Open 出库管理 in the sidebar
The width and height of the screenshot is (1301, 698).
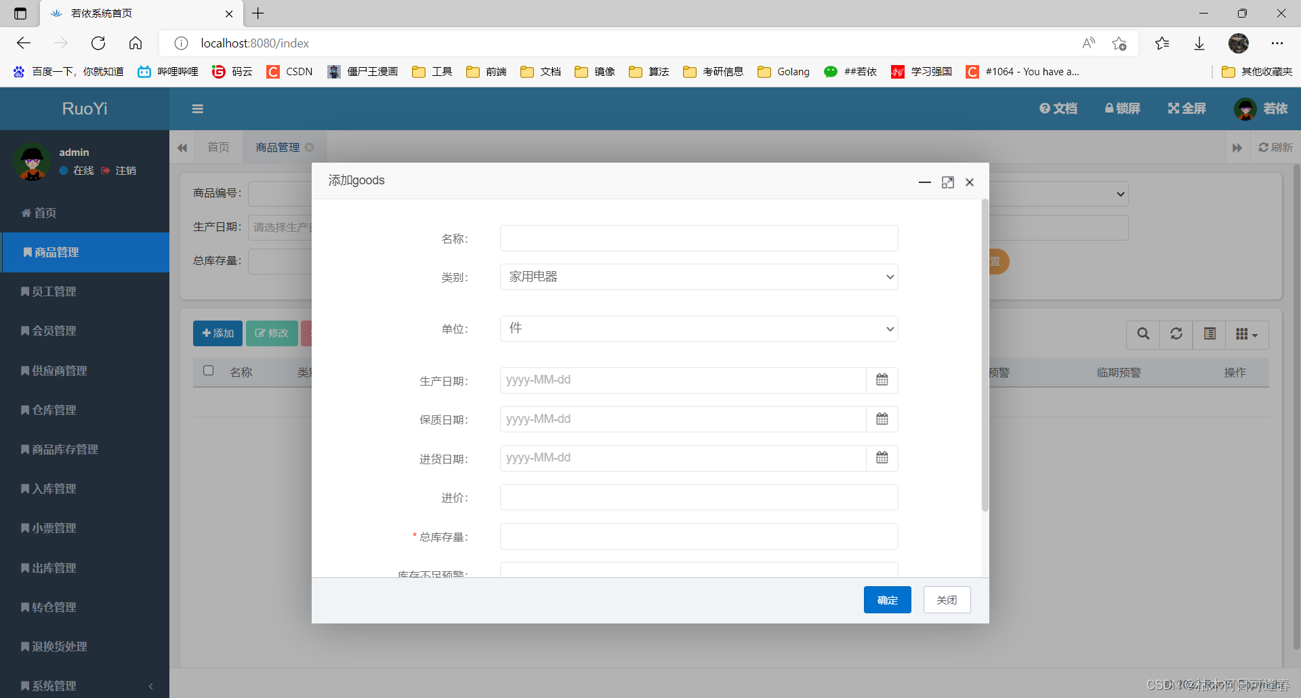tap(85, 568)
